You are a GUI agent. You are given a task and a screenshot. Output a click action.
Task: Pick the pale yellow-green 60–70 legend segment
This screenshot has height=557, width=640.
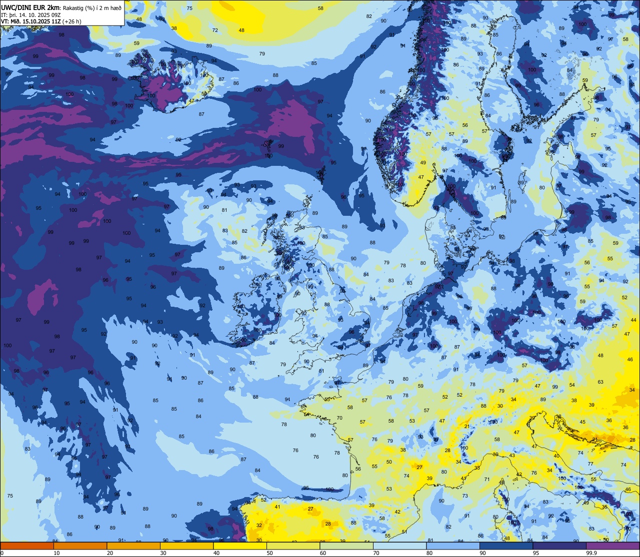pyautogui.click(x=346, y=546)
